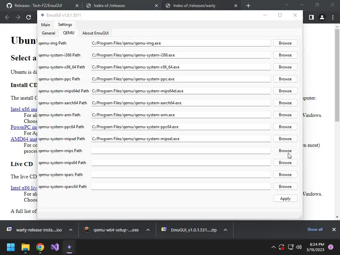Open the notification center badge

tap(331, 247)
